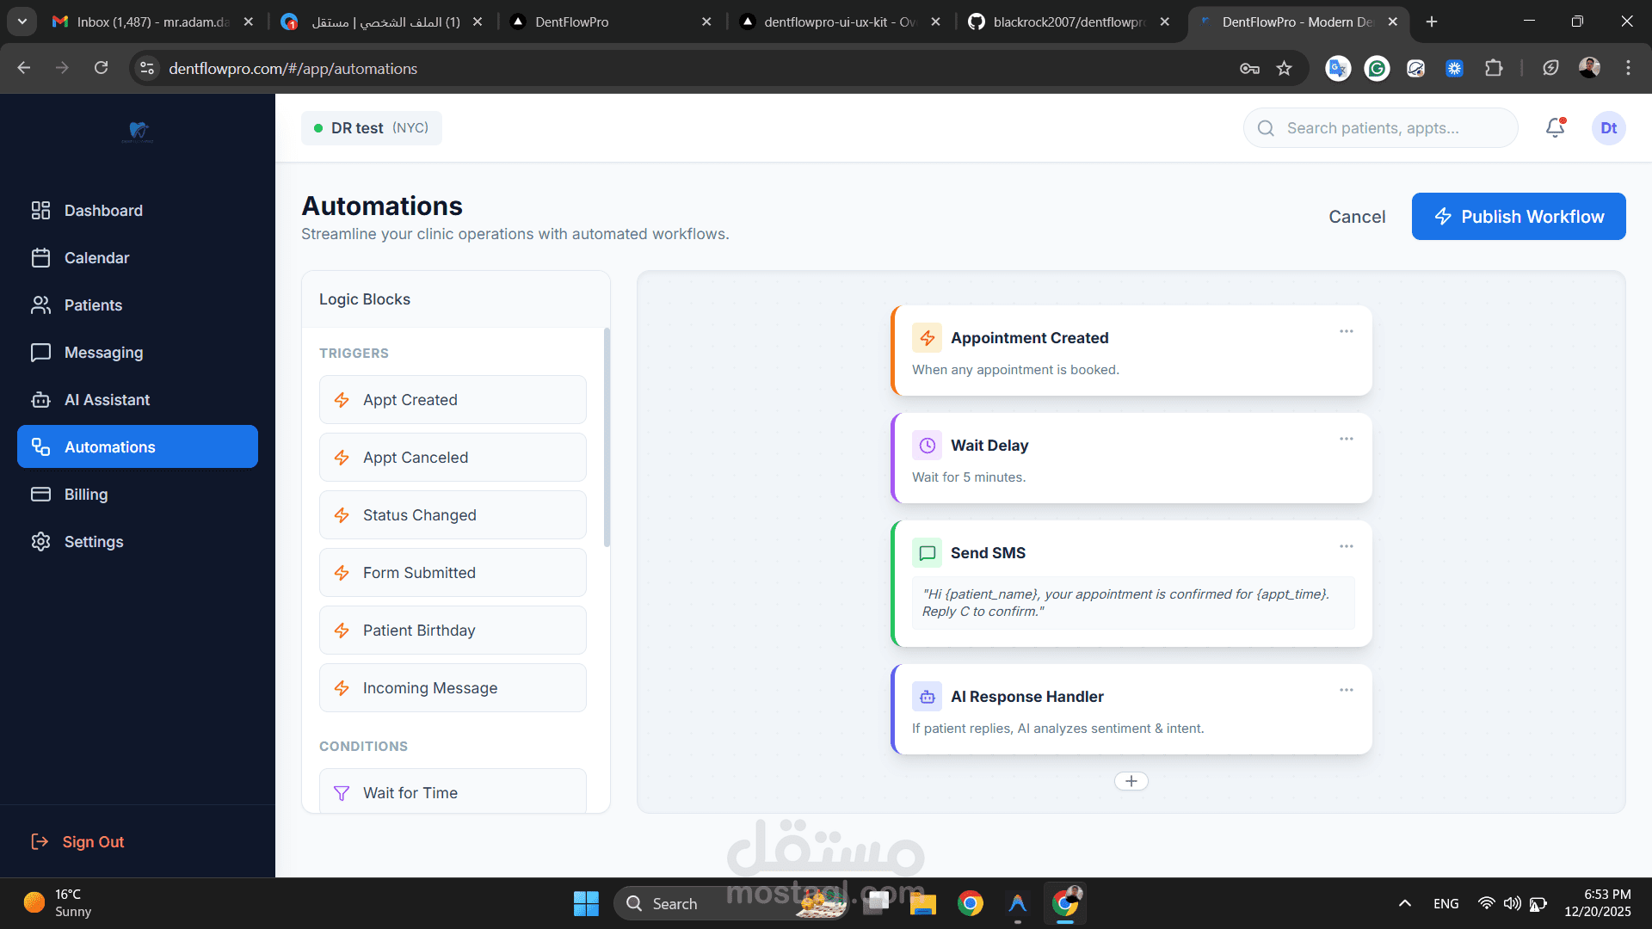Viewport: 1652px width, 929px height.
Task: Open three-dot menu on Wait Delay card
Action: pos(1346,439)
